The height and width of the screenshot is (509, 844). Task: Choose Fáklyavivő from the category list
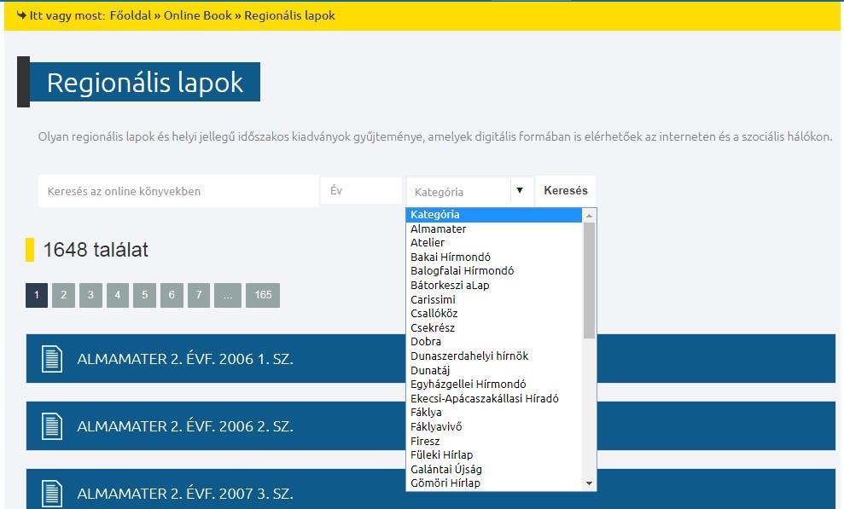click(x=494, y=427)
